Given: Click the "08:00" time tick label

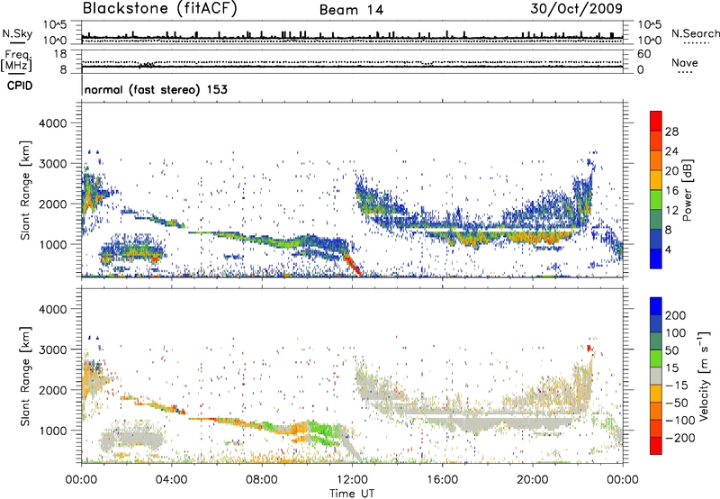Looking at the screenshot, I should [262, 480].
